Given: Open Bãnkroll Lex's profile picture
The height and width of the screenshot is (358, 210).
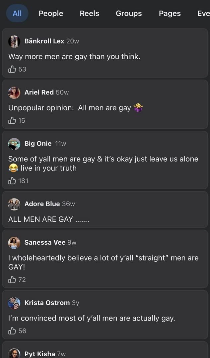Looking at the screenshot, I should coord(14,41).
